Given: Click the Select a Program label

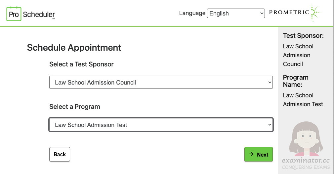Looking at the screenshot, I should pyautogui.click(x=74, y=107).
